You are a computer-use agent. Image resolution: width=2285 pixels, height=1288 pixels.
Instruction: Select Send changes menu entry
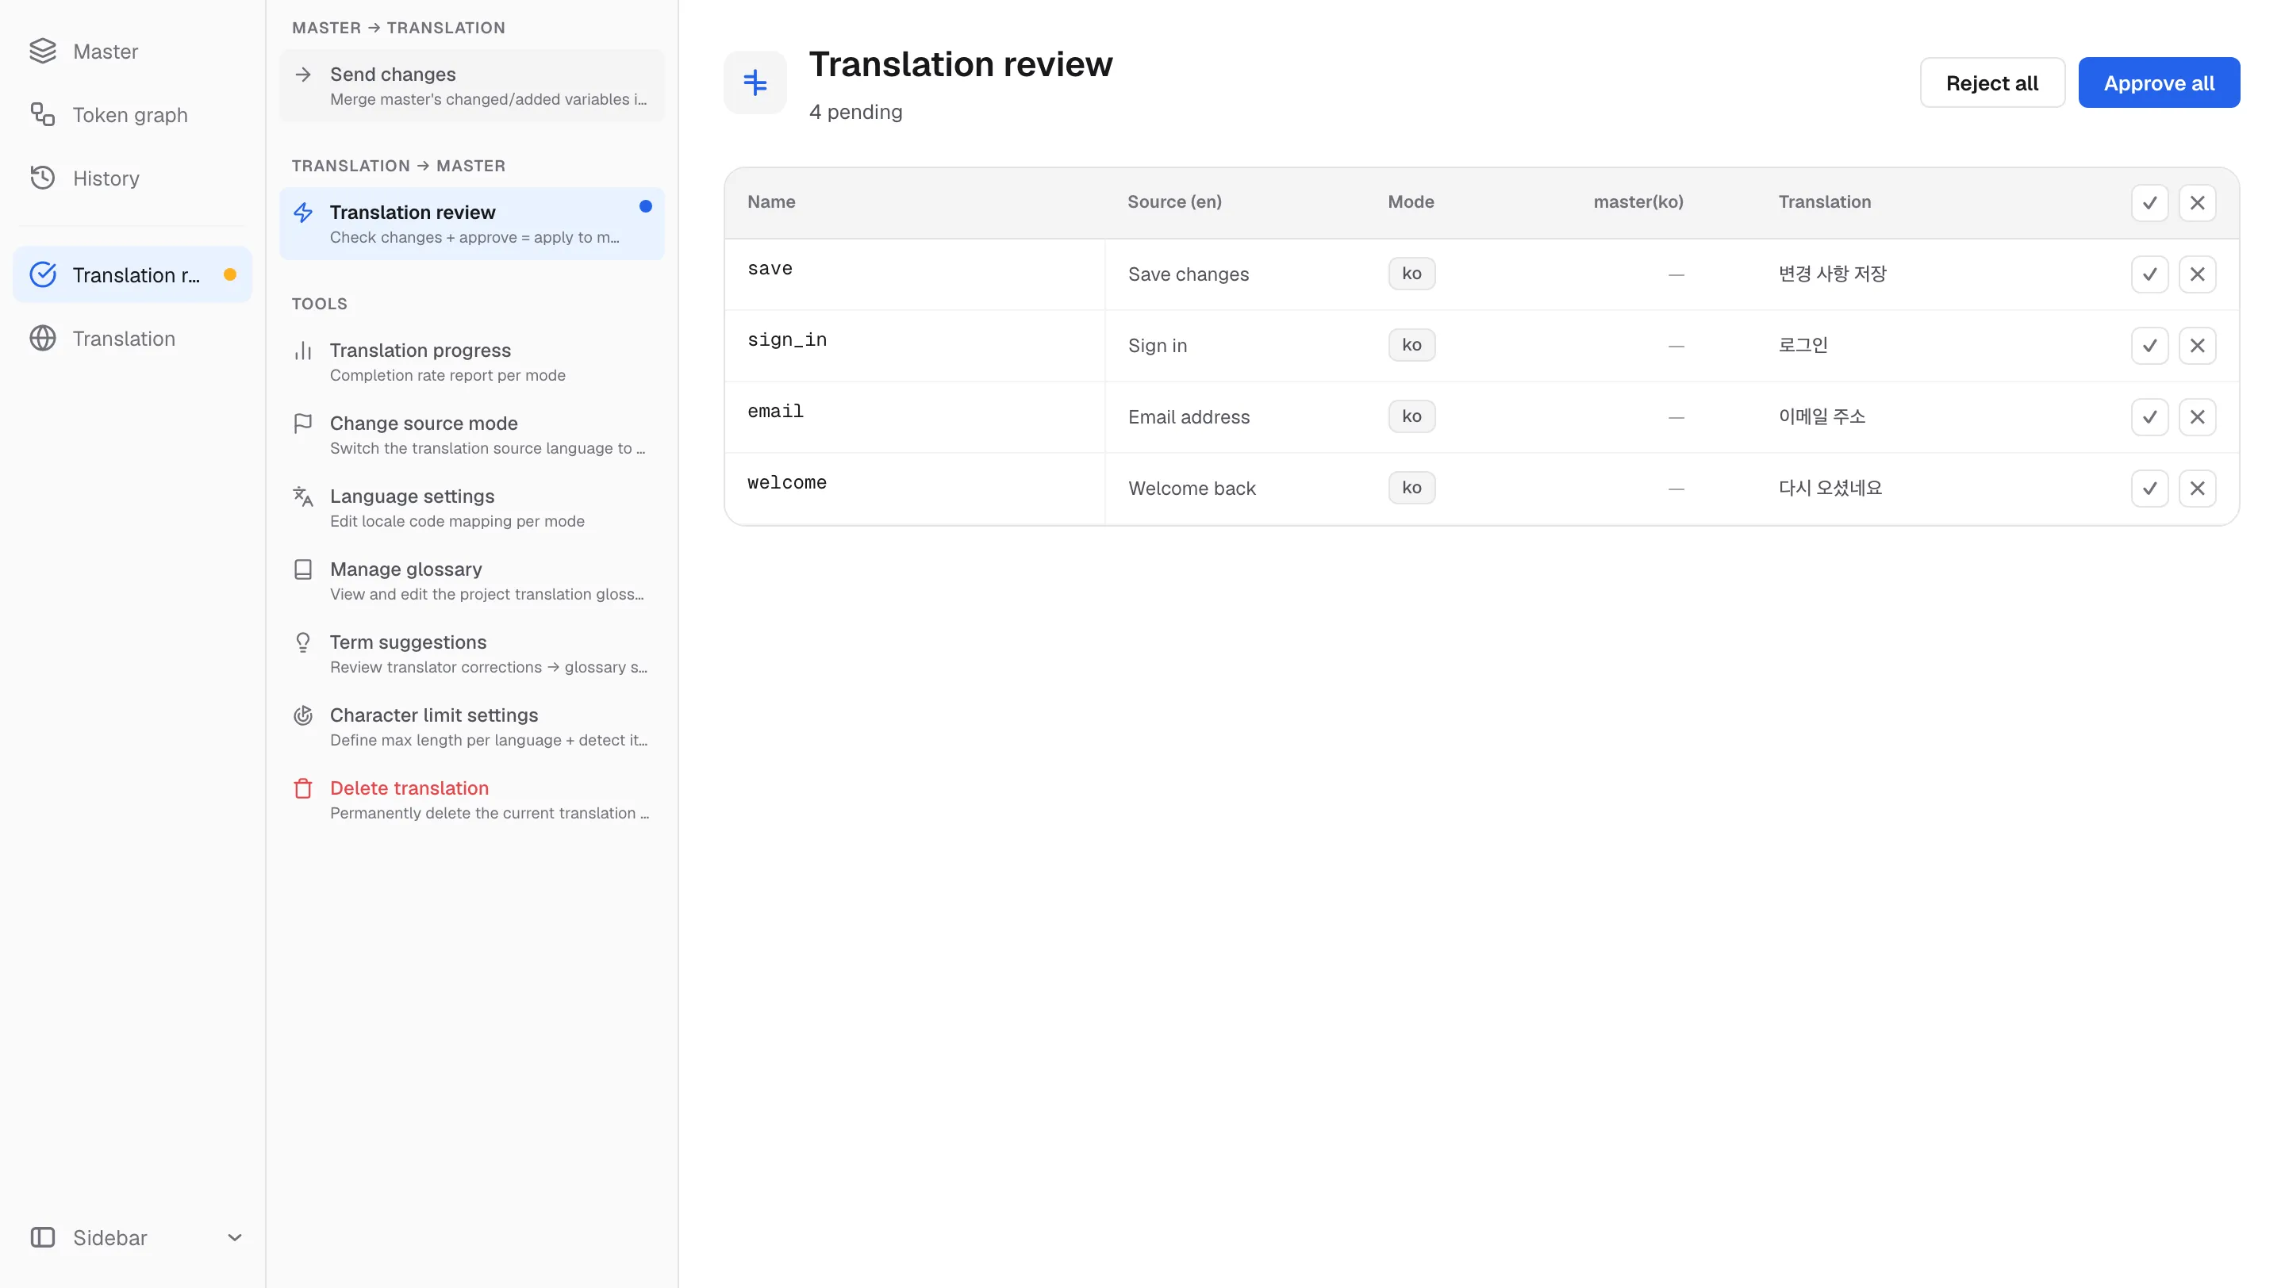point(472,86)
